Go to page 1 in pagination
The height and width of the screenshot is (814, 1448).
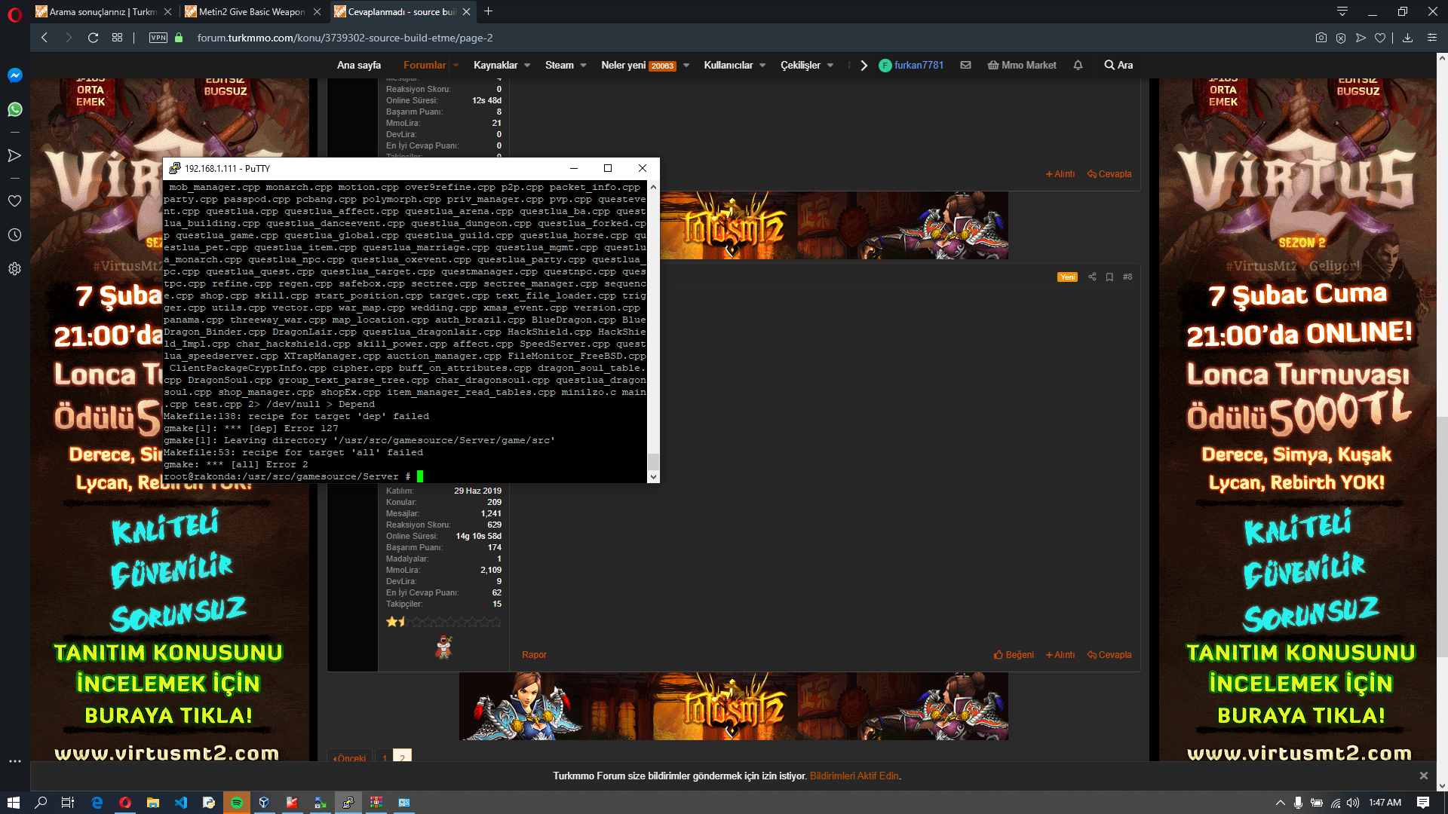click(385, 757)
